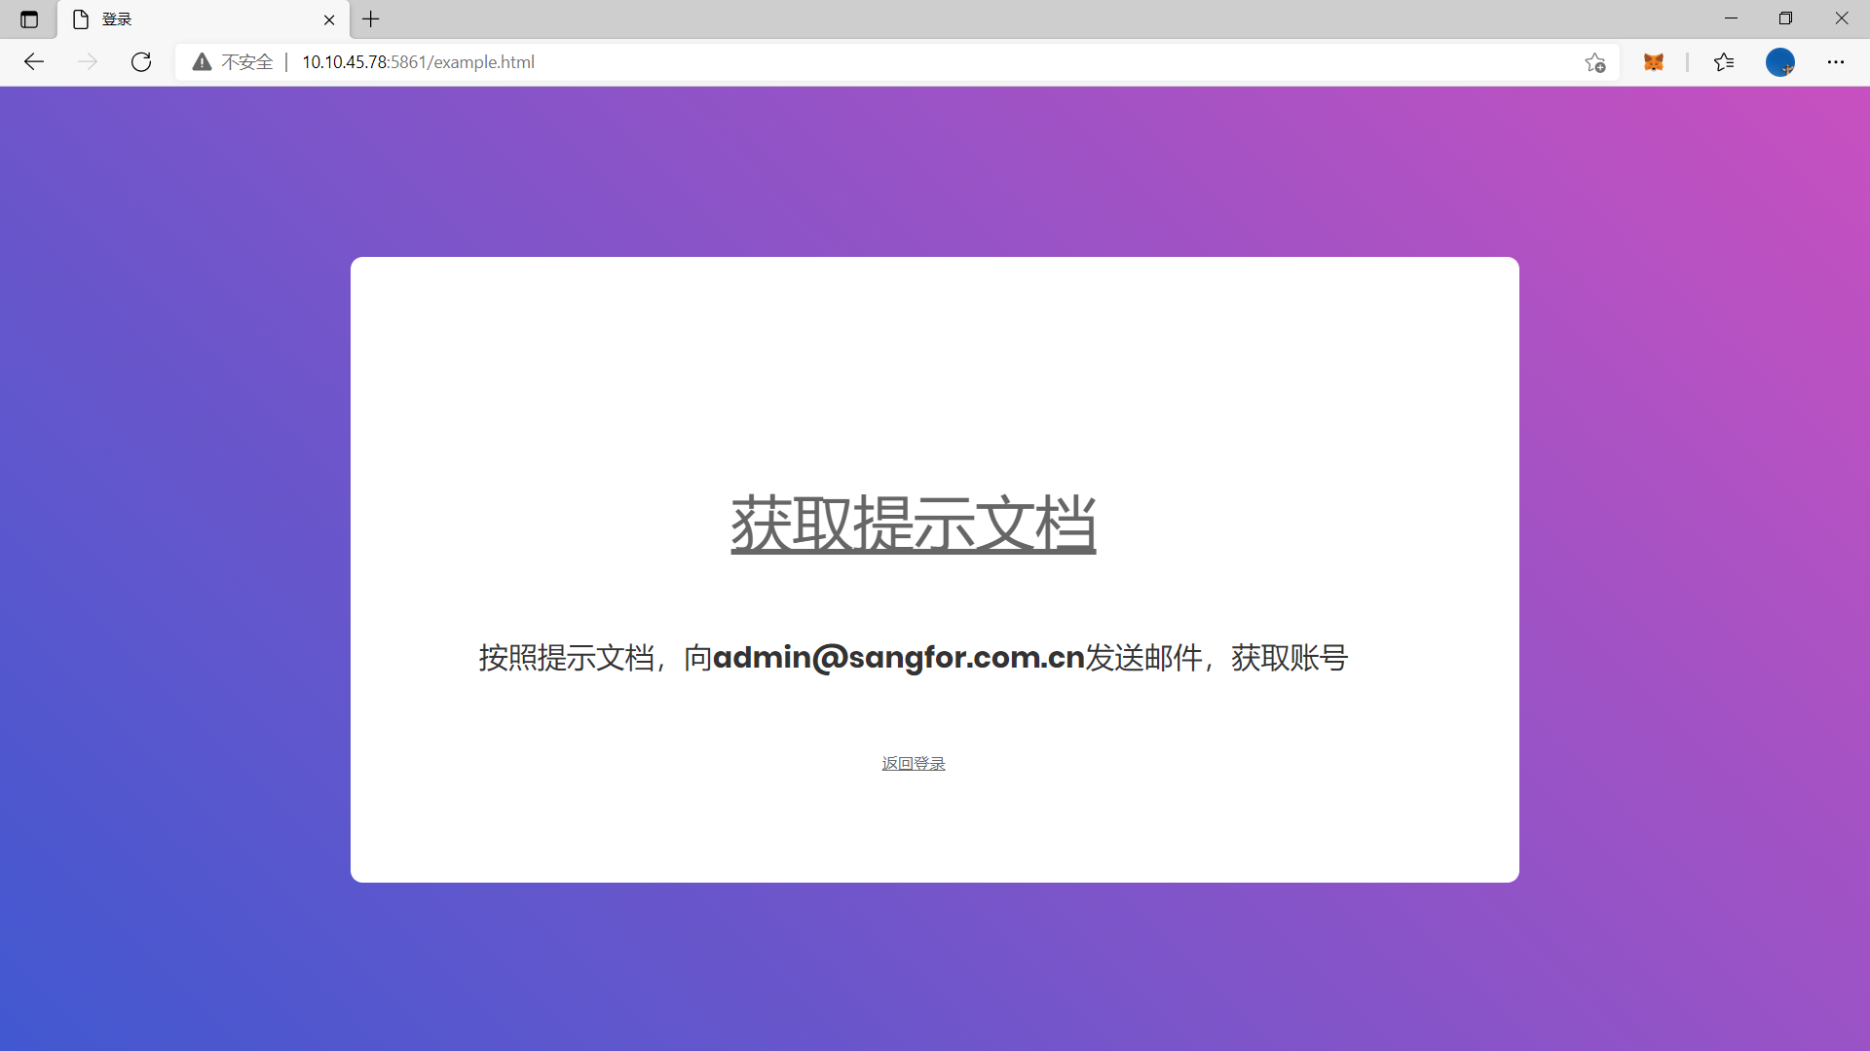1870x1051 pixels.
Task: Open the MetaMask fox extension
Action: click(1654, 62)
